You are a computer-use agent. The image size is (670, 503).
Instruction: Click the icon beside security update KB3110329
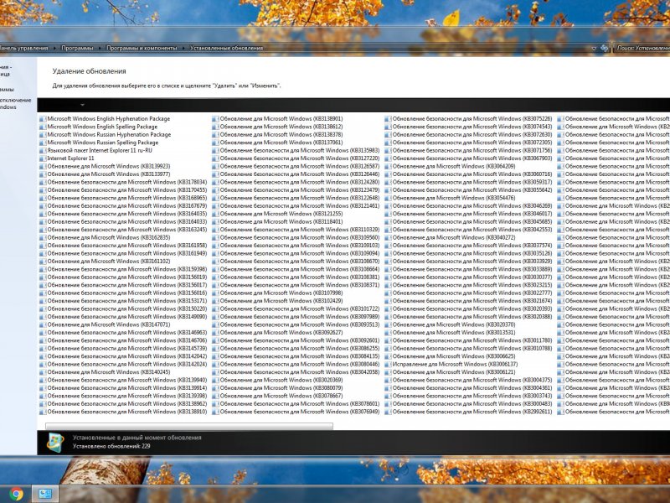215,230
